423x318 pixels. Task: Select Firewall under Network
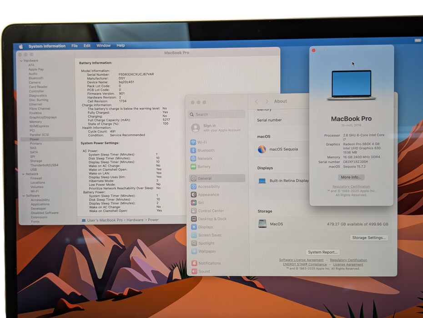(x=36, y=179)
